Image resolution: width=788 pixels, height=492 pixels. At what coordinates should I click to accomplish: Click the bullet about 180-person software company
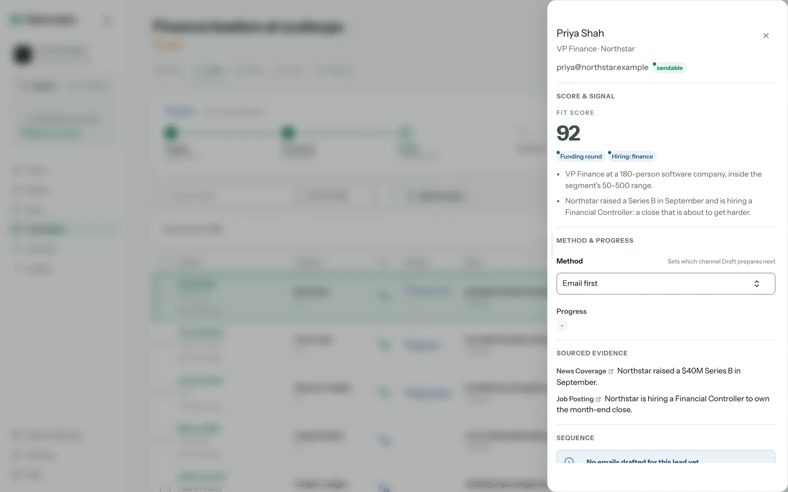click(x=663, y=180)
